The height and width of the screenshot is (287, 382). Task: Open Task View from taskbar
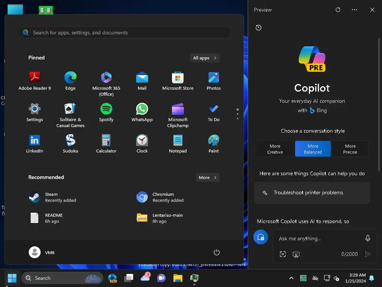coord(129,278)
